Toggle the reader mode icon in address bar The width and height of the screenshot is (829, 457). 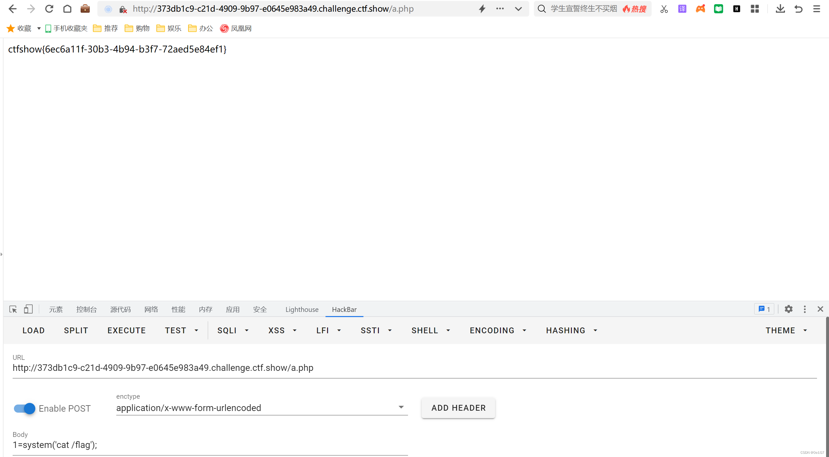click(x=108, y=9)
